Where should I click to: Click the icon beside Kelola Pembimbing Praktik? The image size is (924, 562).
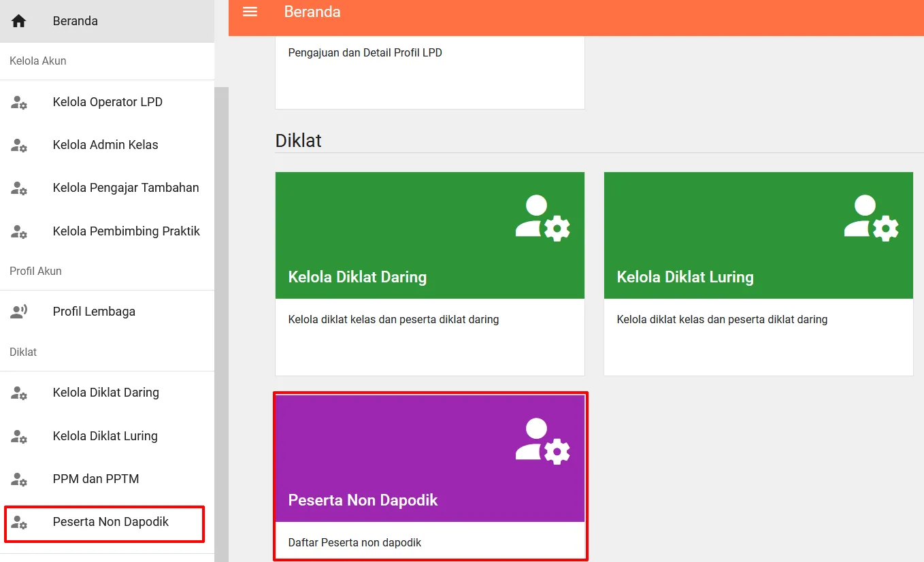[x=19, y=231]
